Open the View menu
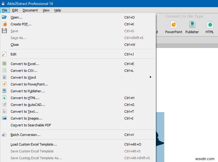The width and height of the screenshot is (218, 162). pyautogui.click(x=46, y=10)
